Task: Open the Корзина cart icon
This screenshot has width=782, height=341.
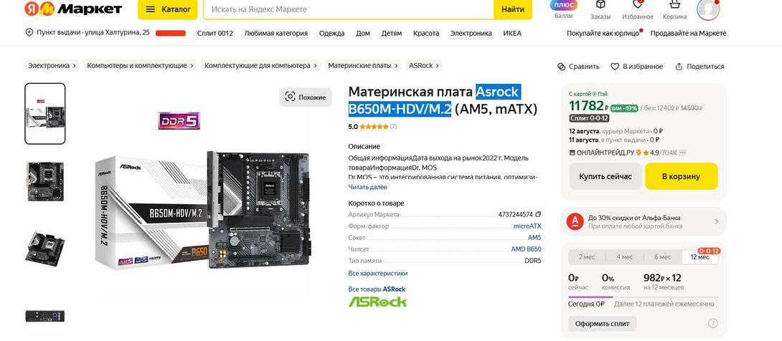Action: (x=674, y=5)
